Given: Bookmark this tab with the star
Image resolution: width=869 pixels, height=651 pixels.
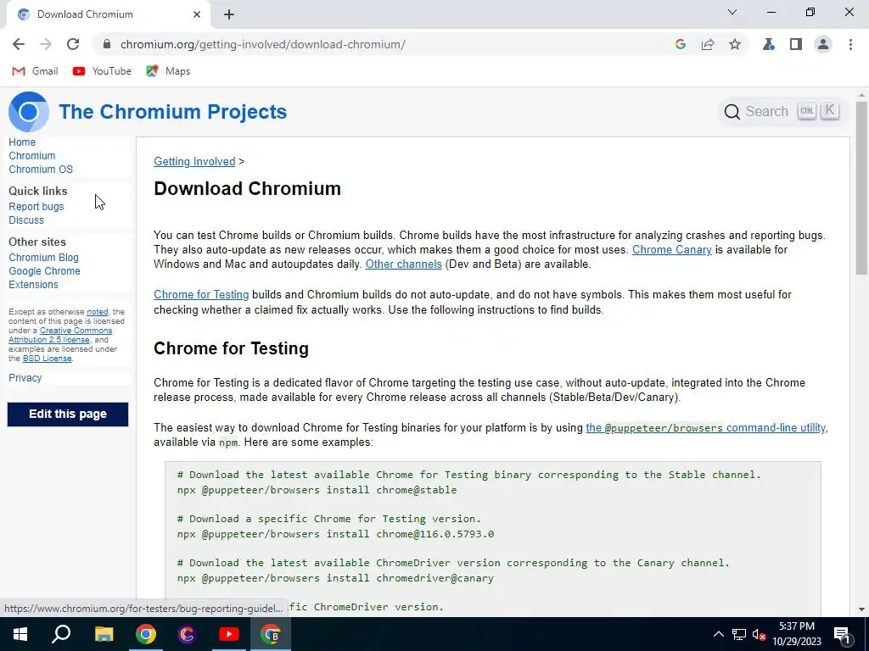Looking at the screenshot, I should pyautogui.click(x=735, y=44).
